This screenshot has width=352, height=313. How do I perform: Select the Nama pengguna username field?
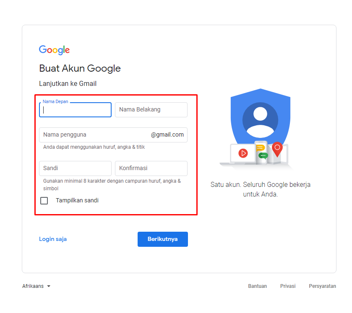coord(113,135)
